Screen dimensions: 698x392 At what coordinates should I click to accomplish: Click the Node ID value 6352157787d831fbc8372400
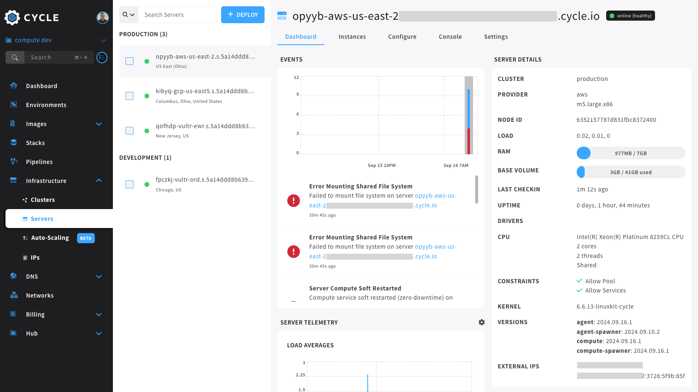click(616, 120)
